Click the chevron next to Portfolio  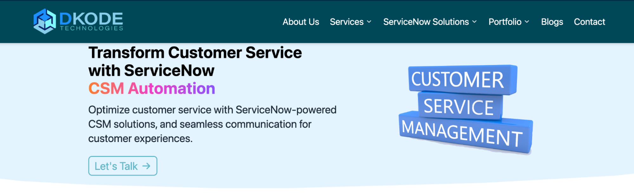tap(527, 22)
